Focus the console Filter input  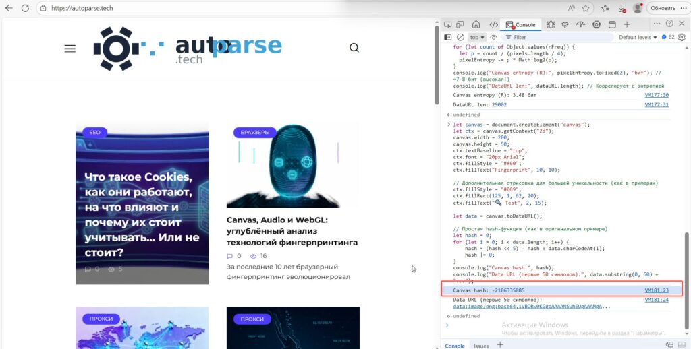pyautogui.click(x=557, y=38)
